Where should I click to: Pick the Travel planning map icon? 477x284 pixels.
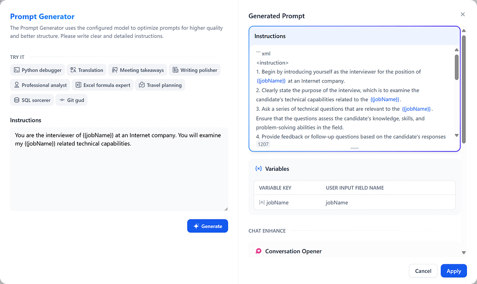[142, 85]
